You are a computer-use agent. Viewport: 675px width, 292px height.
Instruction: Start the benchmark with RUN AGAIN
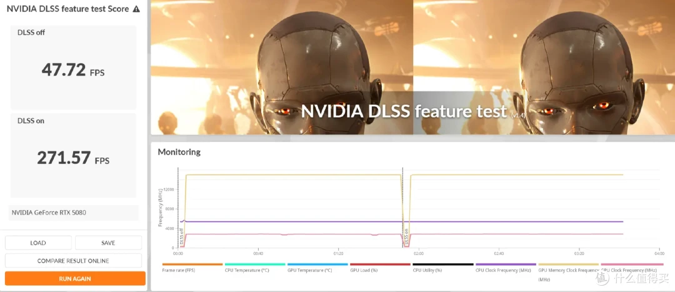[x=75, y=279]
